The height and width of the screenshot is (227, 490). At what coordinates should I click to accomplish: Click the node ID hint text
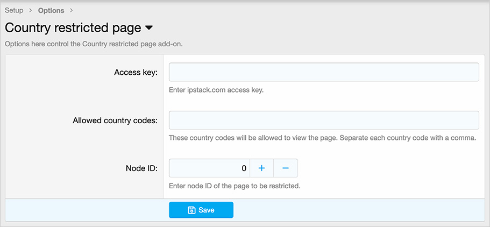click(x=235, y=186)
